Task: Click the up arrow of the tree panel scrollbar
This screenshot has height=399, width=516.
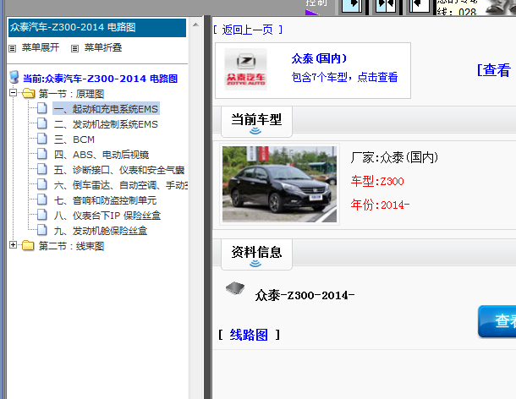Action: (195, 25)
